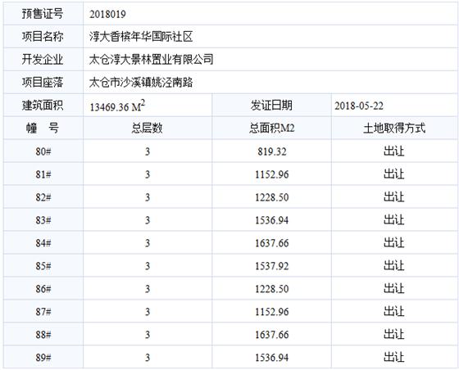Click the 开发企业 label
The image size is (459, 370).
click(x=43, y=60)
